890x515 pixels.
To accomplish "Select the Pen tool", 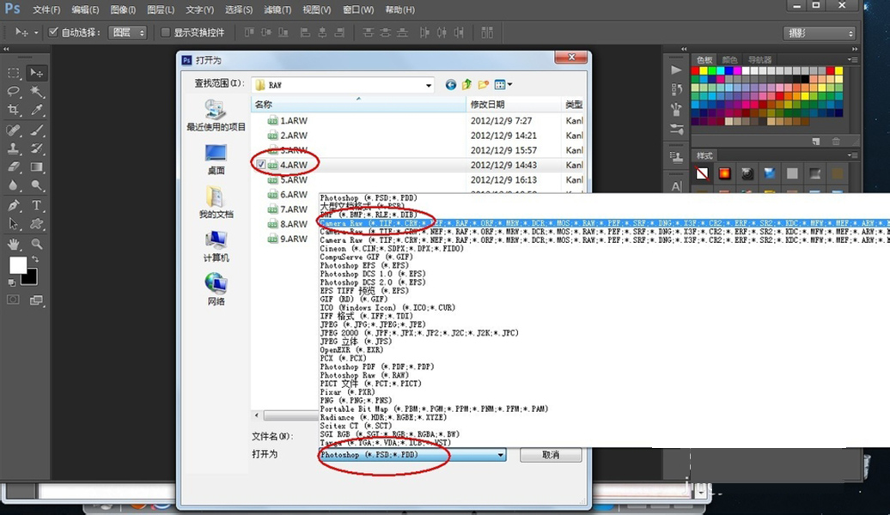I will (13, 205).
